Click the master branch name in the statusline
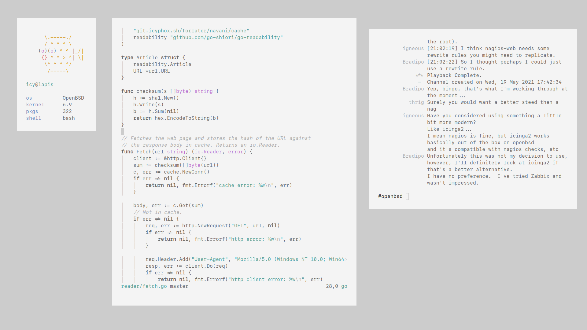This screenshot has height=330, width=587. point(179,286)
